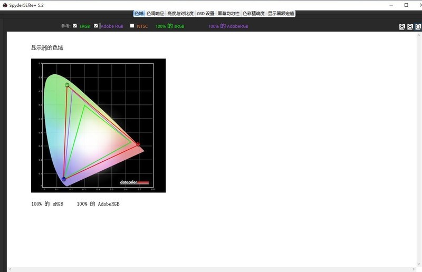Click the zoom out magnifier icon
Viewport: 422px width, 272px height.
[x=410, y=26]
